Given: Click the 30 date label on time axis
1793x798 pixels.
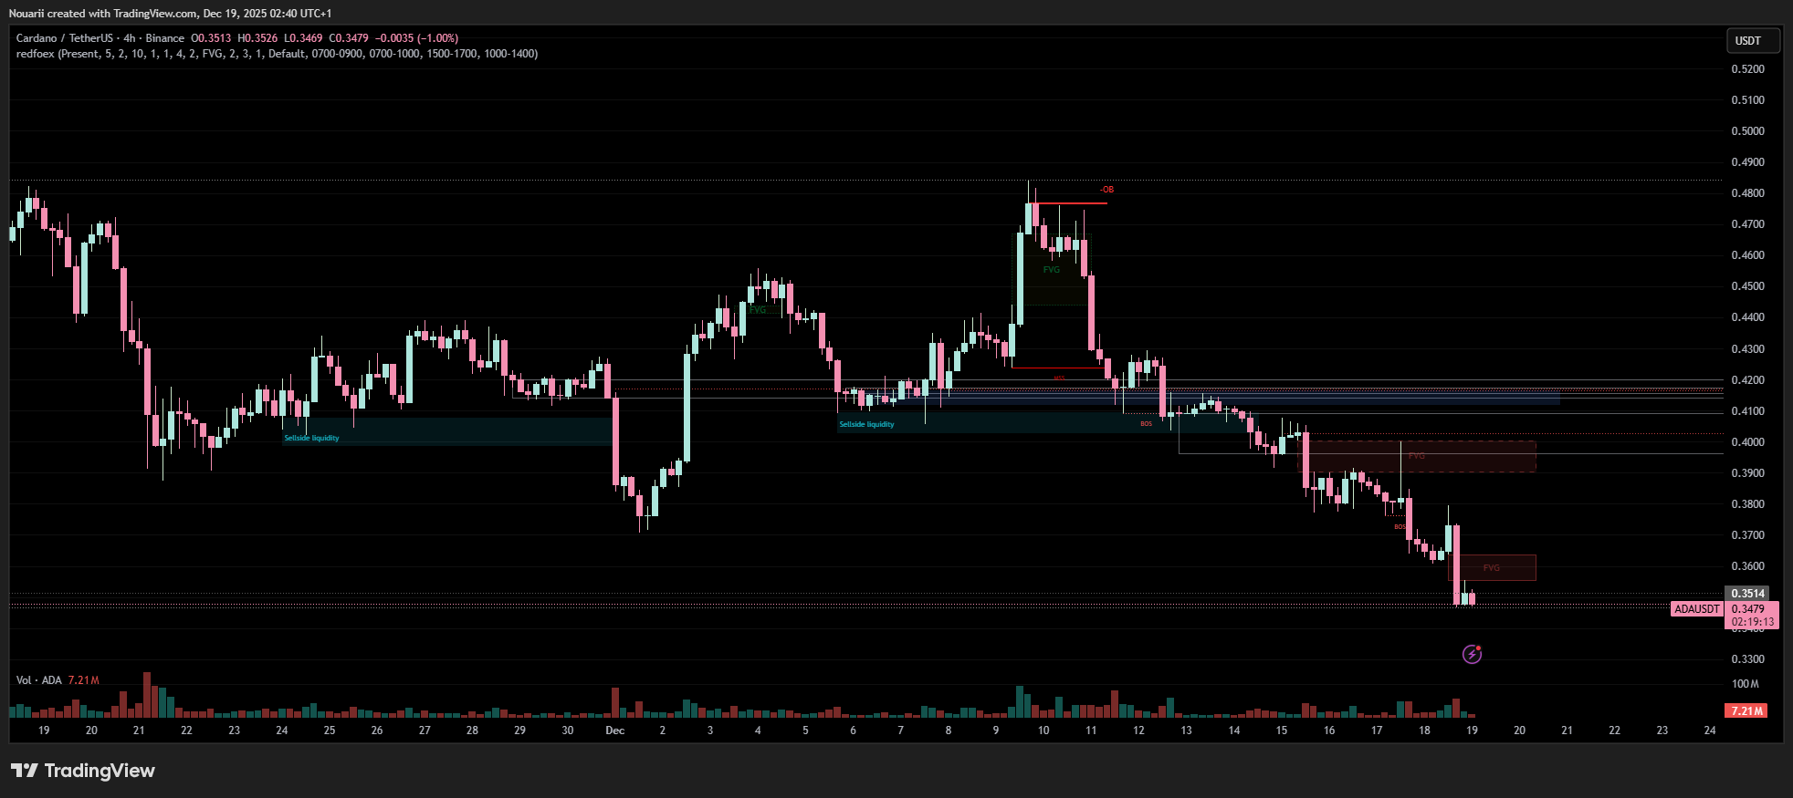Looking at the screenshot, I should 568,731.
